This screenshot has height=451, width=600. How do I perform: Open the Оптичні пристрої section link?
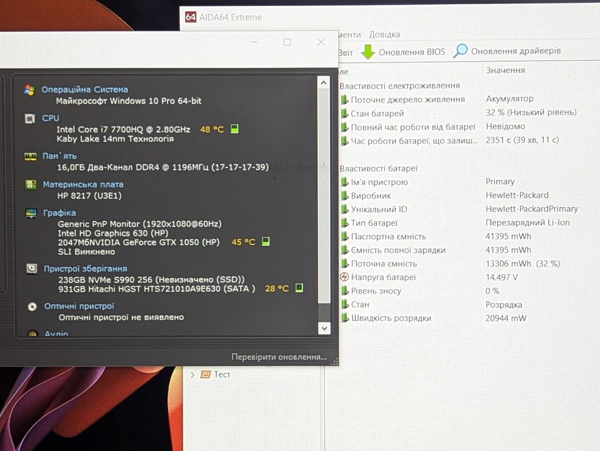[79, 306]
